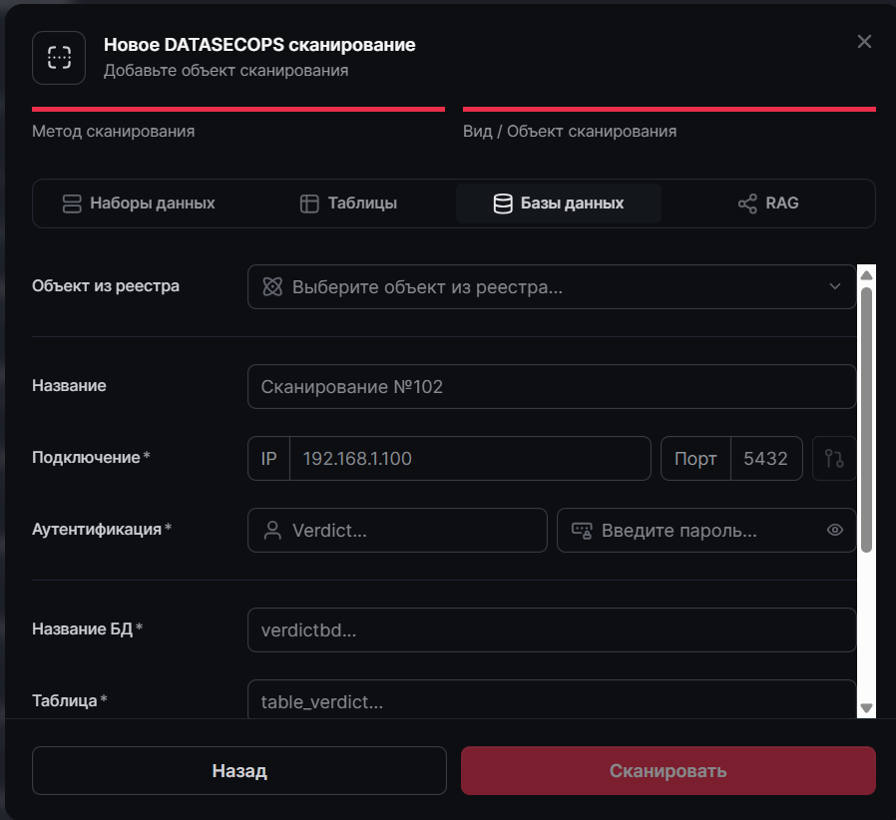The width and height of the screenshot is (896, 820).
Task: Click the database cylinder icon
Action: 503,204
